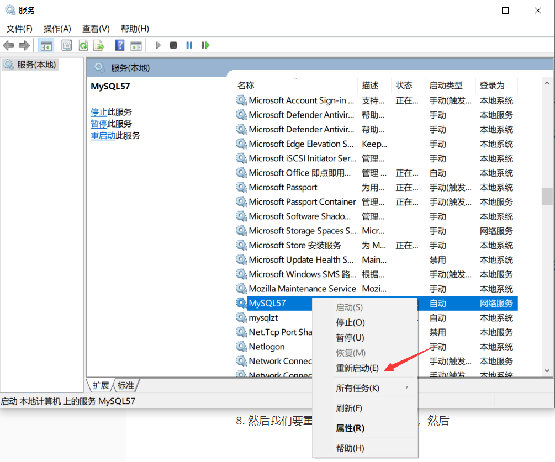Select the Microsoft Store 安装服务 row
This screenshot has height=462, width=555.
click(x=376, y=245)
